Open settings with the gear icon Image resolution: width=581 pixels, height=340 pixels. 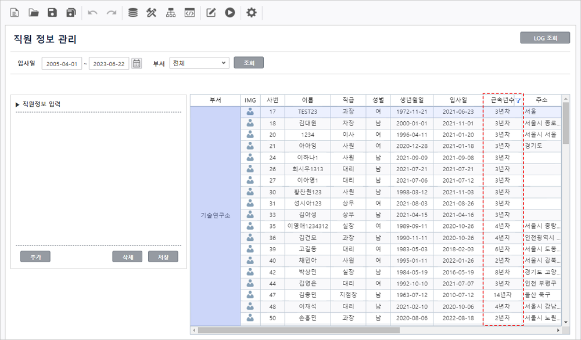[x=251, y=13]
